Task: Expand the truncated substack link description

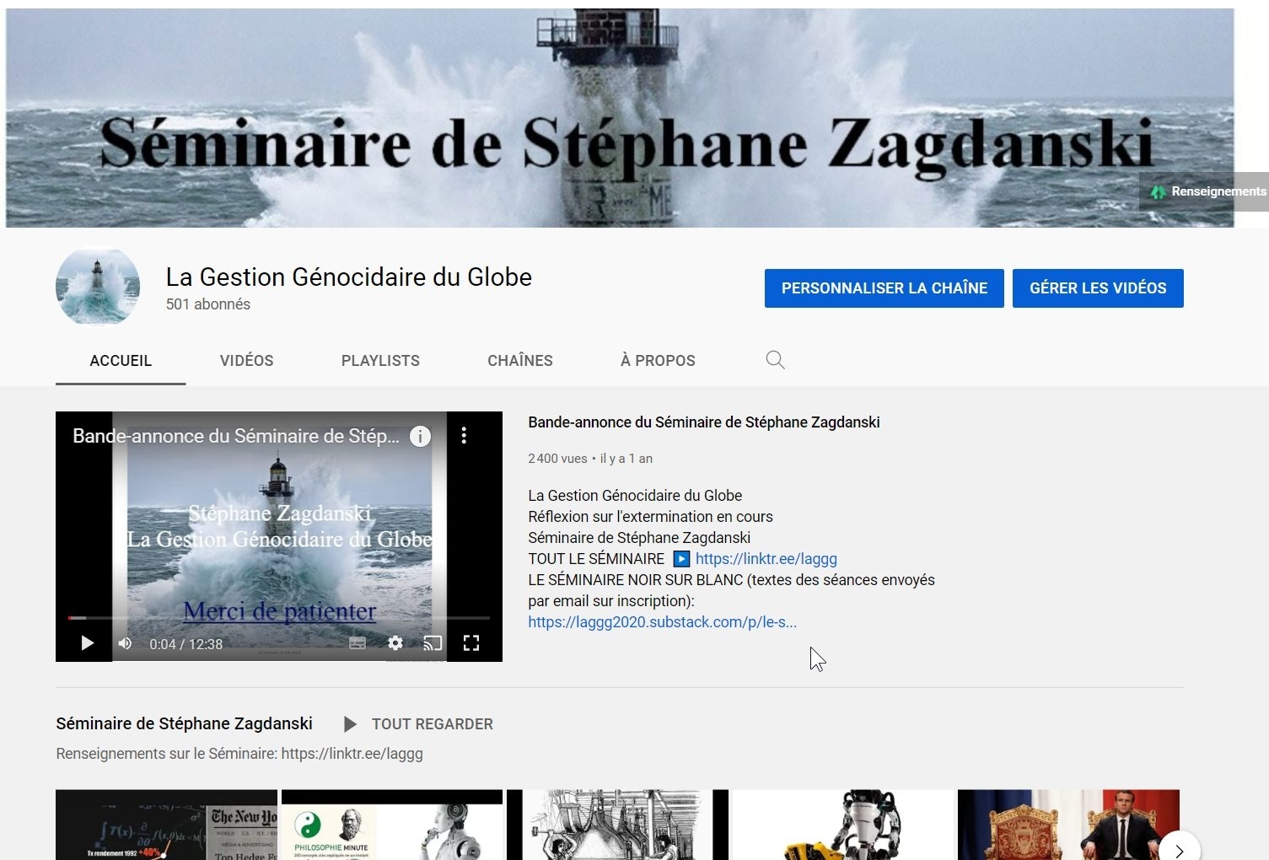Action: click(x=663, y=621)
